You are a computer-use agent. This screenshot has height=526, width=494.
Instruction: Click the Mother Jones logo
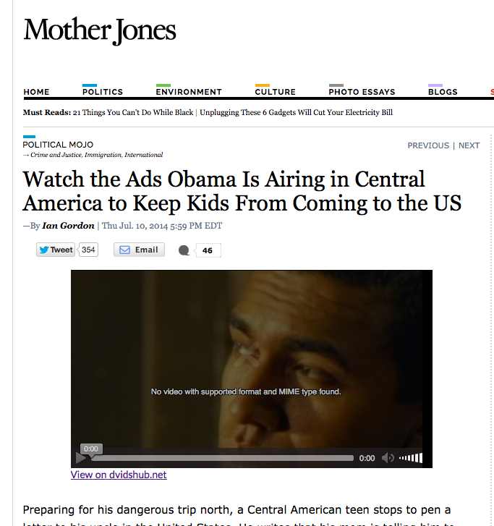pyautogui.click(x=100, y=30)
